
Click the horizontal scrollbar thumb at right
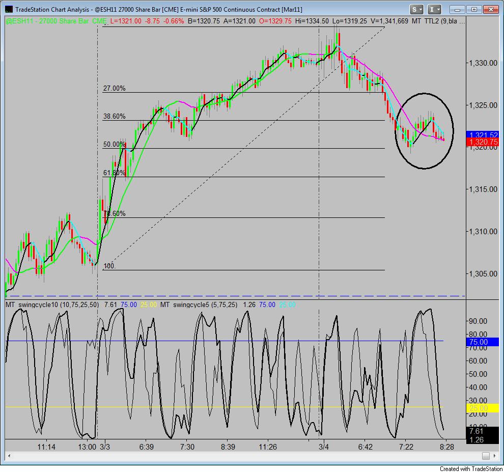click(486, 456)
